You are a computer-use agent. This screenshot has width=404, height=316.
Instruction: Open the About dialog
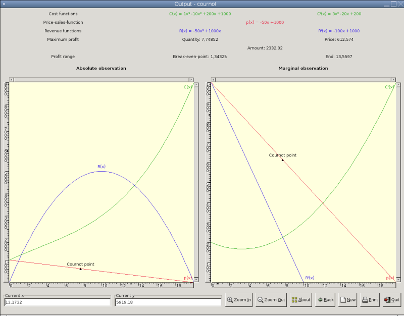(300, 299)
